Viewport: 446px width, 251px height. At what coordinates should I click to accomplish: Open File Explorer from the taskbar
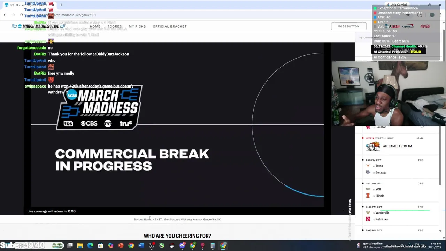(80, 245)
